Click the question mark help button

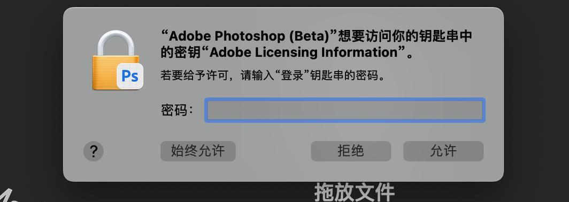[94, 151]
